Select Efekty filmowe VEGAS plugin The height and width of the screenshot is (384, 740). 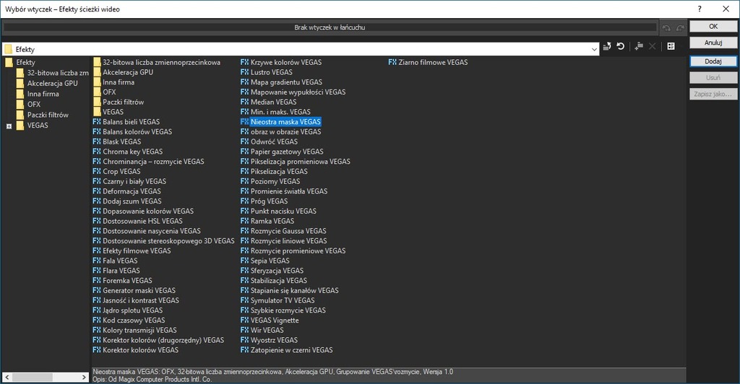(137, 250)
